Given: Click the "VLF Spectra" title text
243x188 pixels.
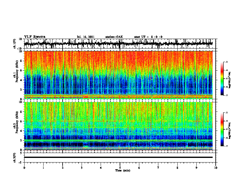Looking at the screenshot, I should coord(35,37).
